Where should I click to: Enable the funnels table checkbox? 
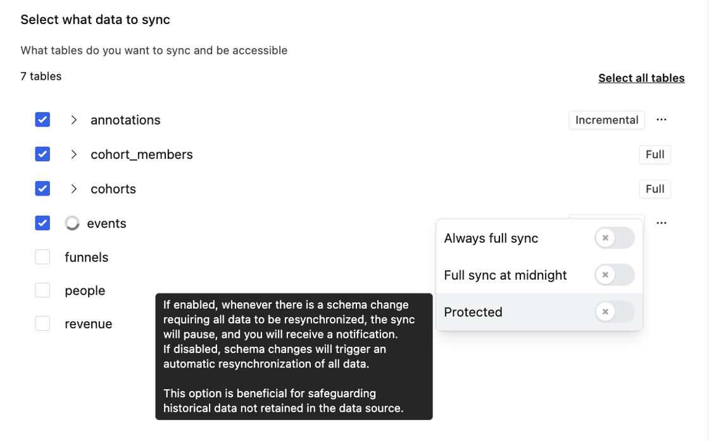pyautogui.click(x=42, y=257)
